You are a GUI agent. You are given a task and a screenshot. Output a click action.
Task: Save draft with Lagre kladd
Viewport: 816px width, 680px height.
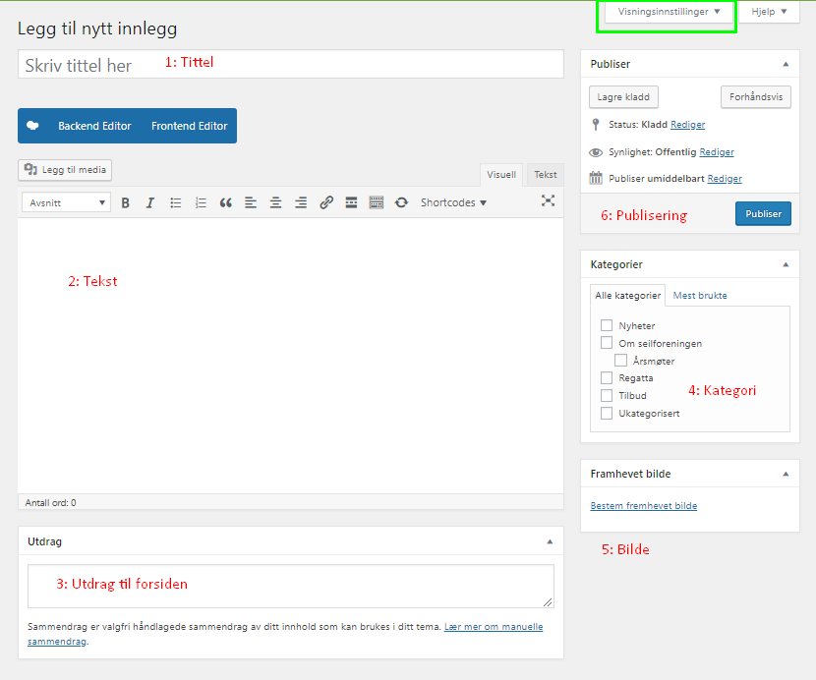click(623, 96)
